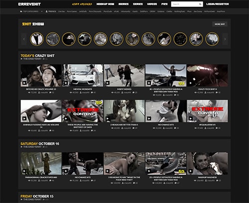Click the Today's Crazy Shit heading
249x203 pixels.
(x=37, y=56)
